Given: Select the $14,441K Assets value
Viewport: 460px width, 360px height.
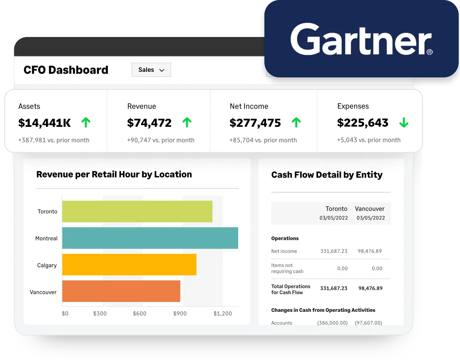Looking at the screenshot, I should pyautogui.click(x=45, y=123).
